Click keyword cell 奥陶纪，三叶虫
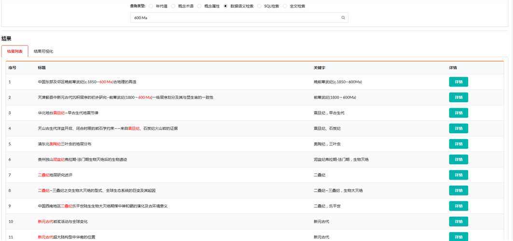 coord(327,144)
